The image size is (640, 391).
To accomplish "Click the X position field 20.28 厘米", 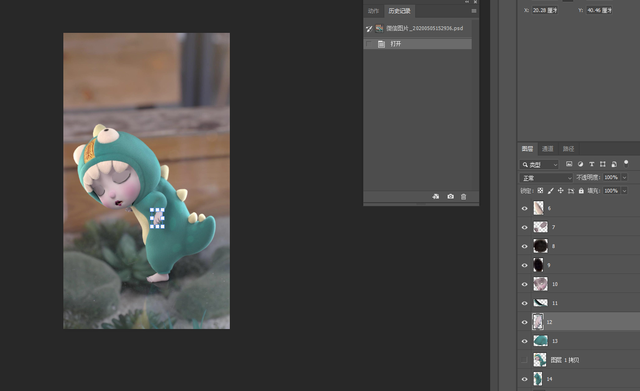I will point(545,10).
